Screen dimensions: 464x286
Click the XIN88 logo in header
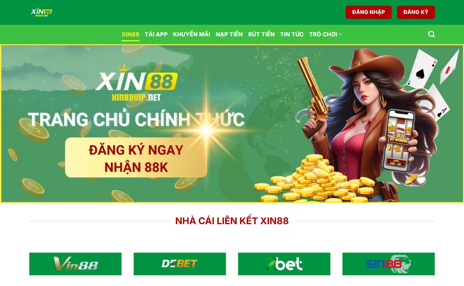pos(41,12)
